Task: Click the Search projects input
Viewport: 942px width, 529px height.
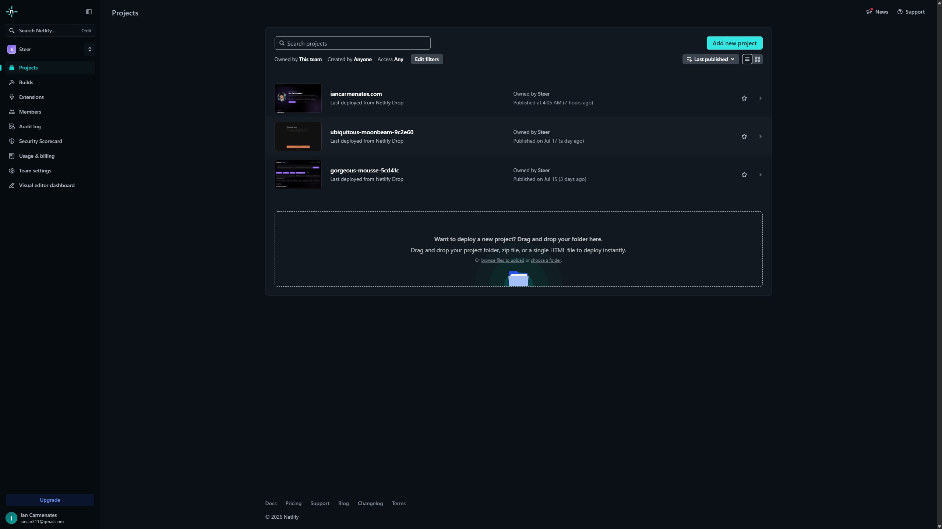Action: [x=352, y=43]
